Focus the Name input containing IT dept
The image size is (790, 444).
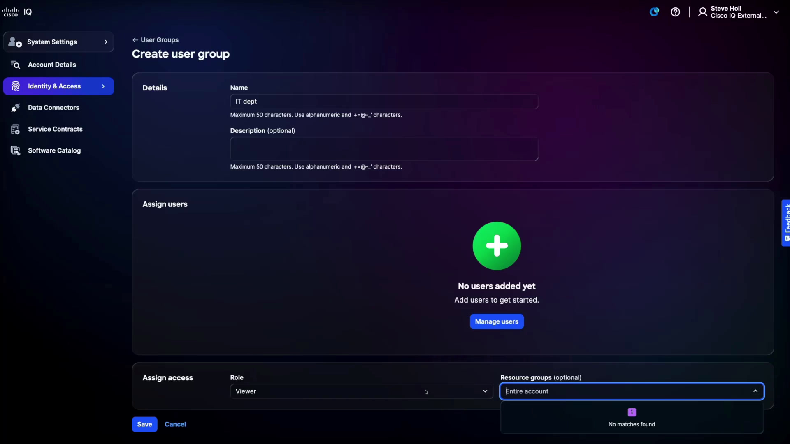384,102
